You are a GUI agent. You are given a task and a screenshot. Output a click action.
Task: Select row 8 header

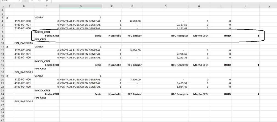2,35
